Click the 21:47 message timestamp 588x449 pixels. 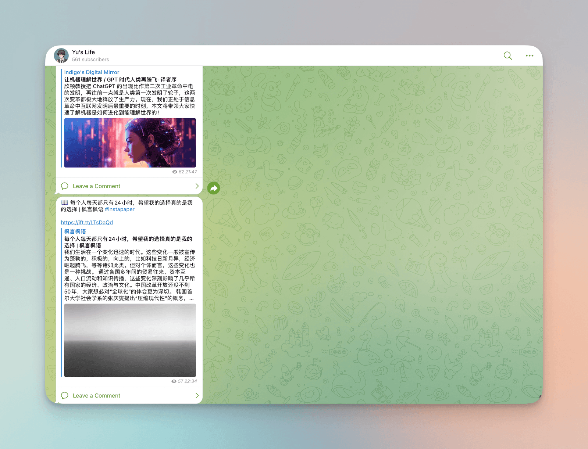pyautogui.click(x=191, y=172)
